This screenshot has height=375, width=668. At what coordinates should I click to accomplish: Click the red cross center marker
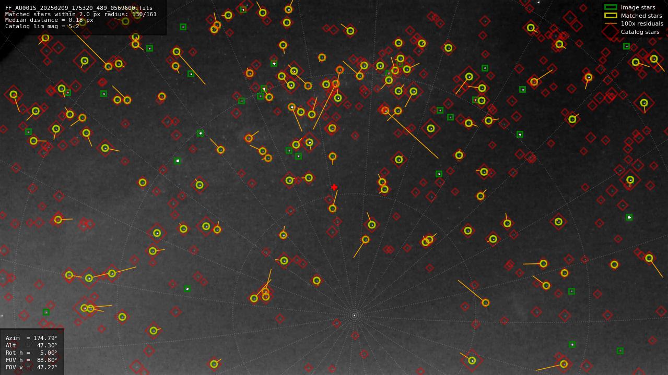click(x=334, y=187)
